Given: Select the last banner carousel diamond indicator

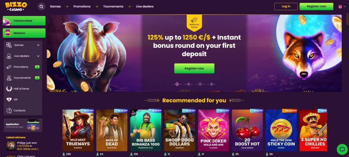Looking at the screenshot, I should click(x=212, y=84).
